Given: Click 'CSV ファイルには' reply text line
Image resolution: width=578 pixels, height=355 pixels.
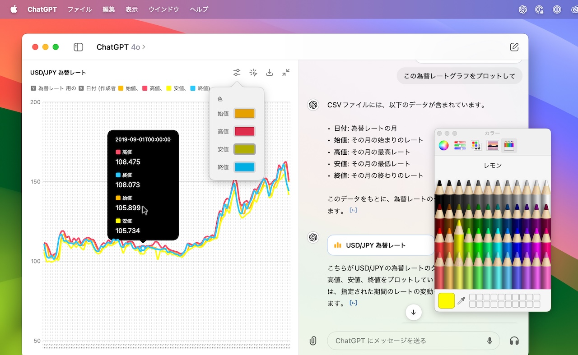Looking at the screenshot, I should 406,105.
